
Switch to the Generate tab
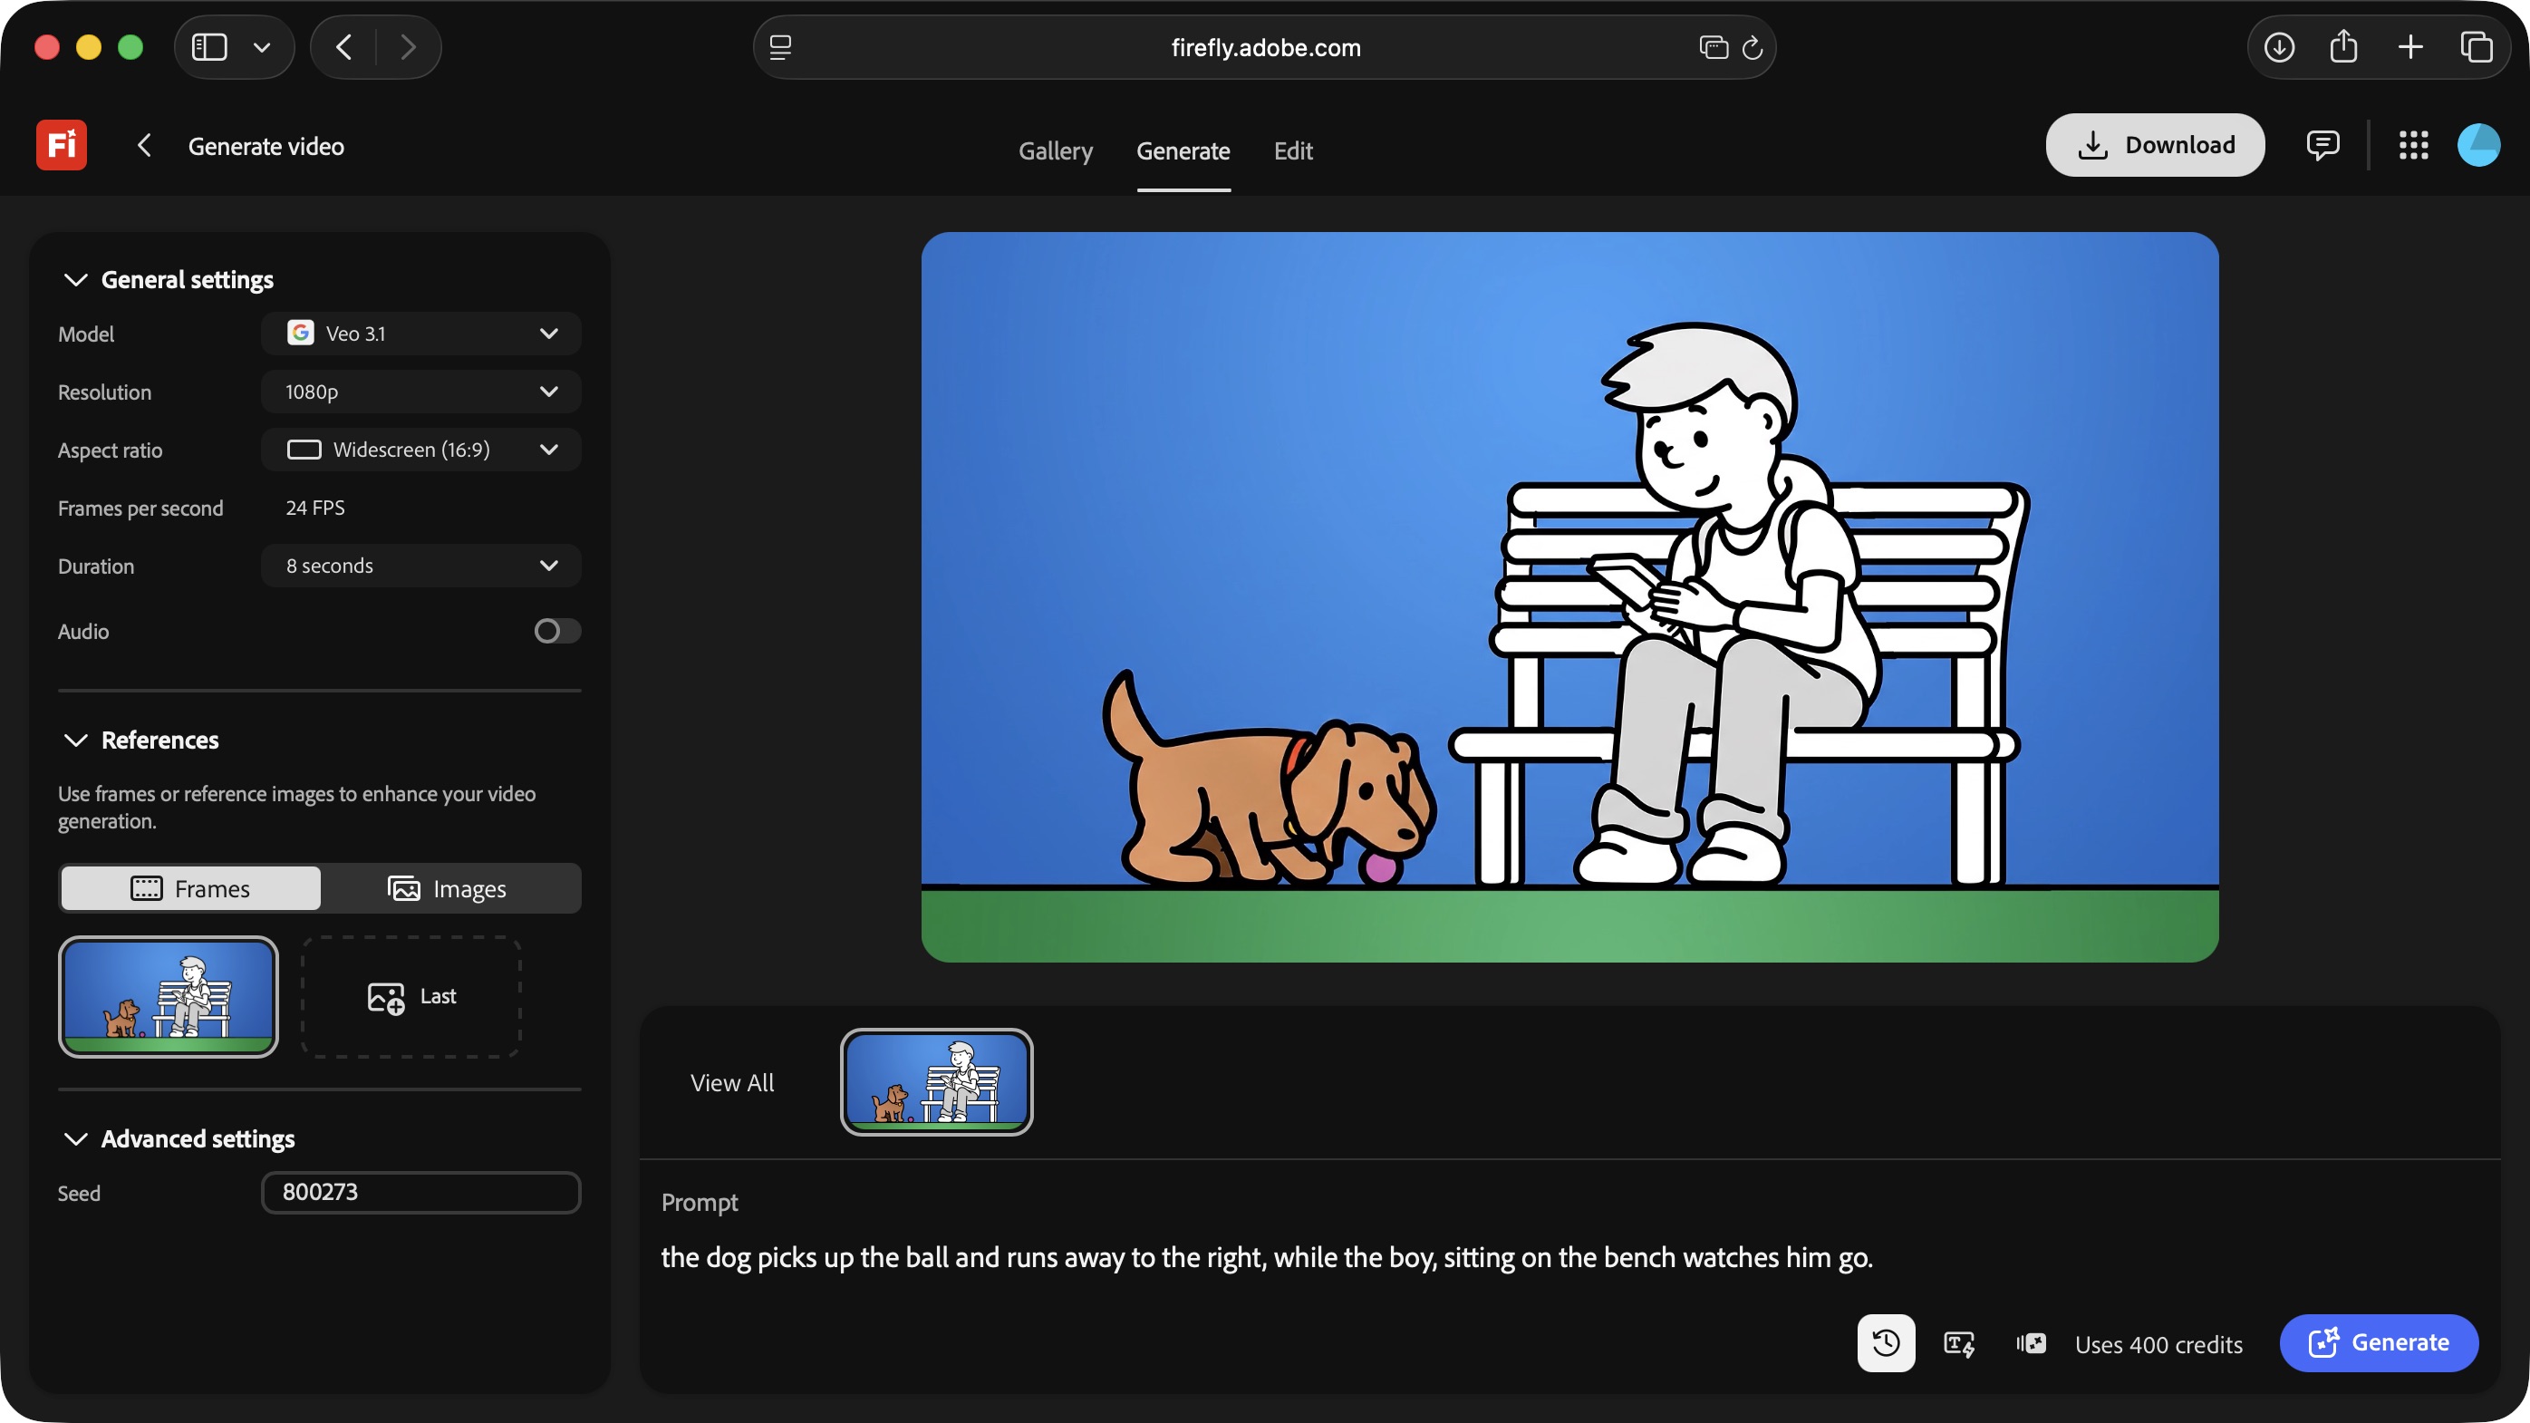(x=1183, y=150)
